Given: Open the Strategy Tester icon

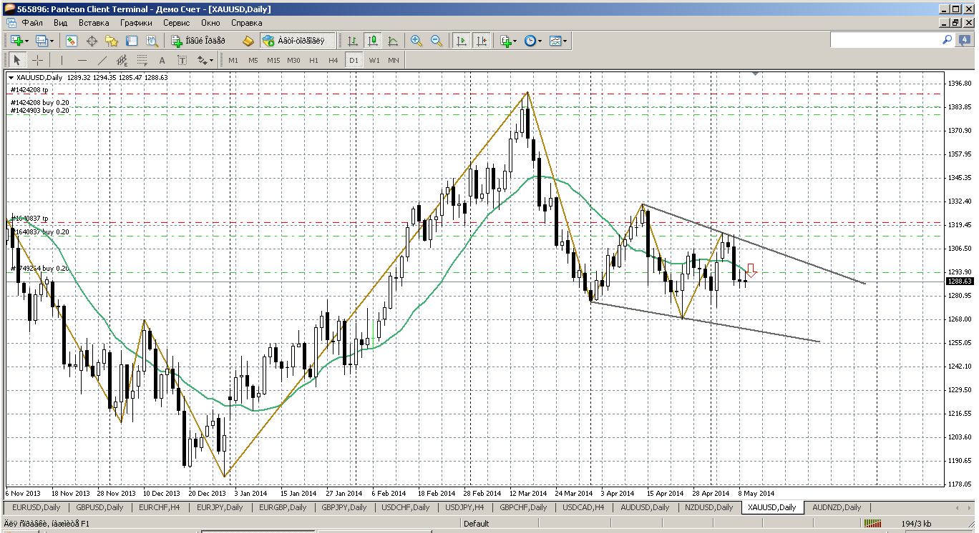Looking at the screenshot, I should coord(151,41).
